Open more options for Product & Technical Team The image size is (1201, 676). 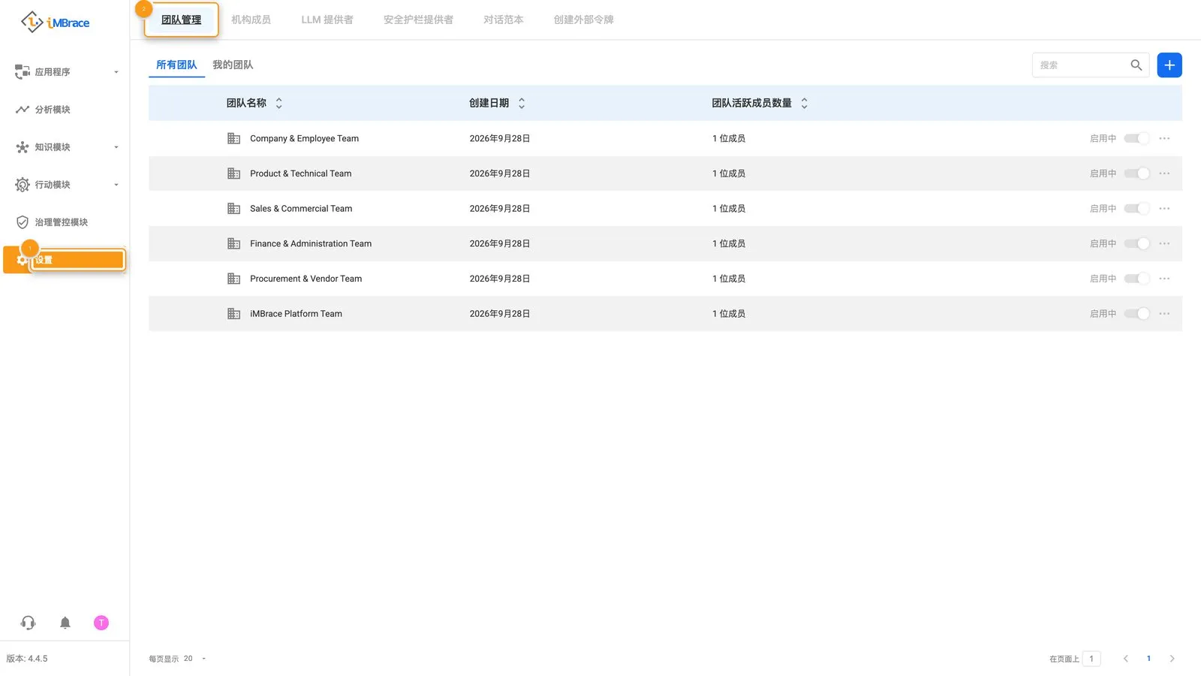click(1164, 174)
